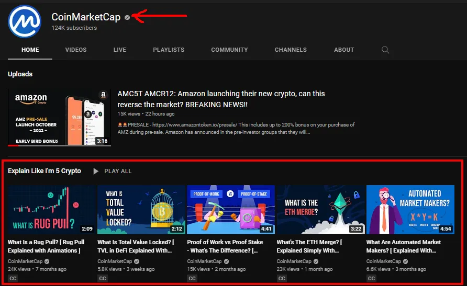Open Proof of Work vs Proof Stake title
The image size is (467, 286).
(225, 246)
